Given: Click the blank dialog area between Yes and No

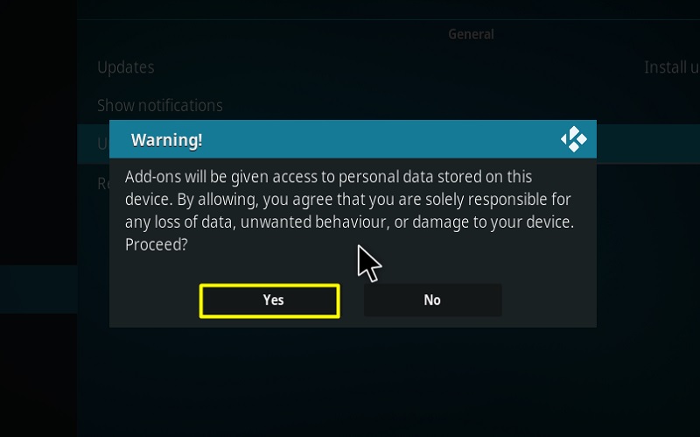Looking at the screenshot, I should [352, 300].
